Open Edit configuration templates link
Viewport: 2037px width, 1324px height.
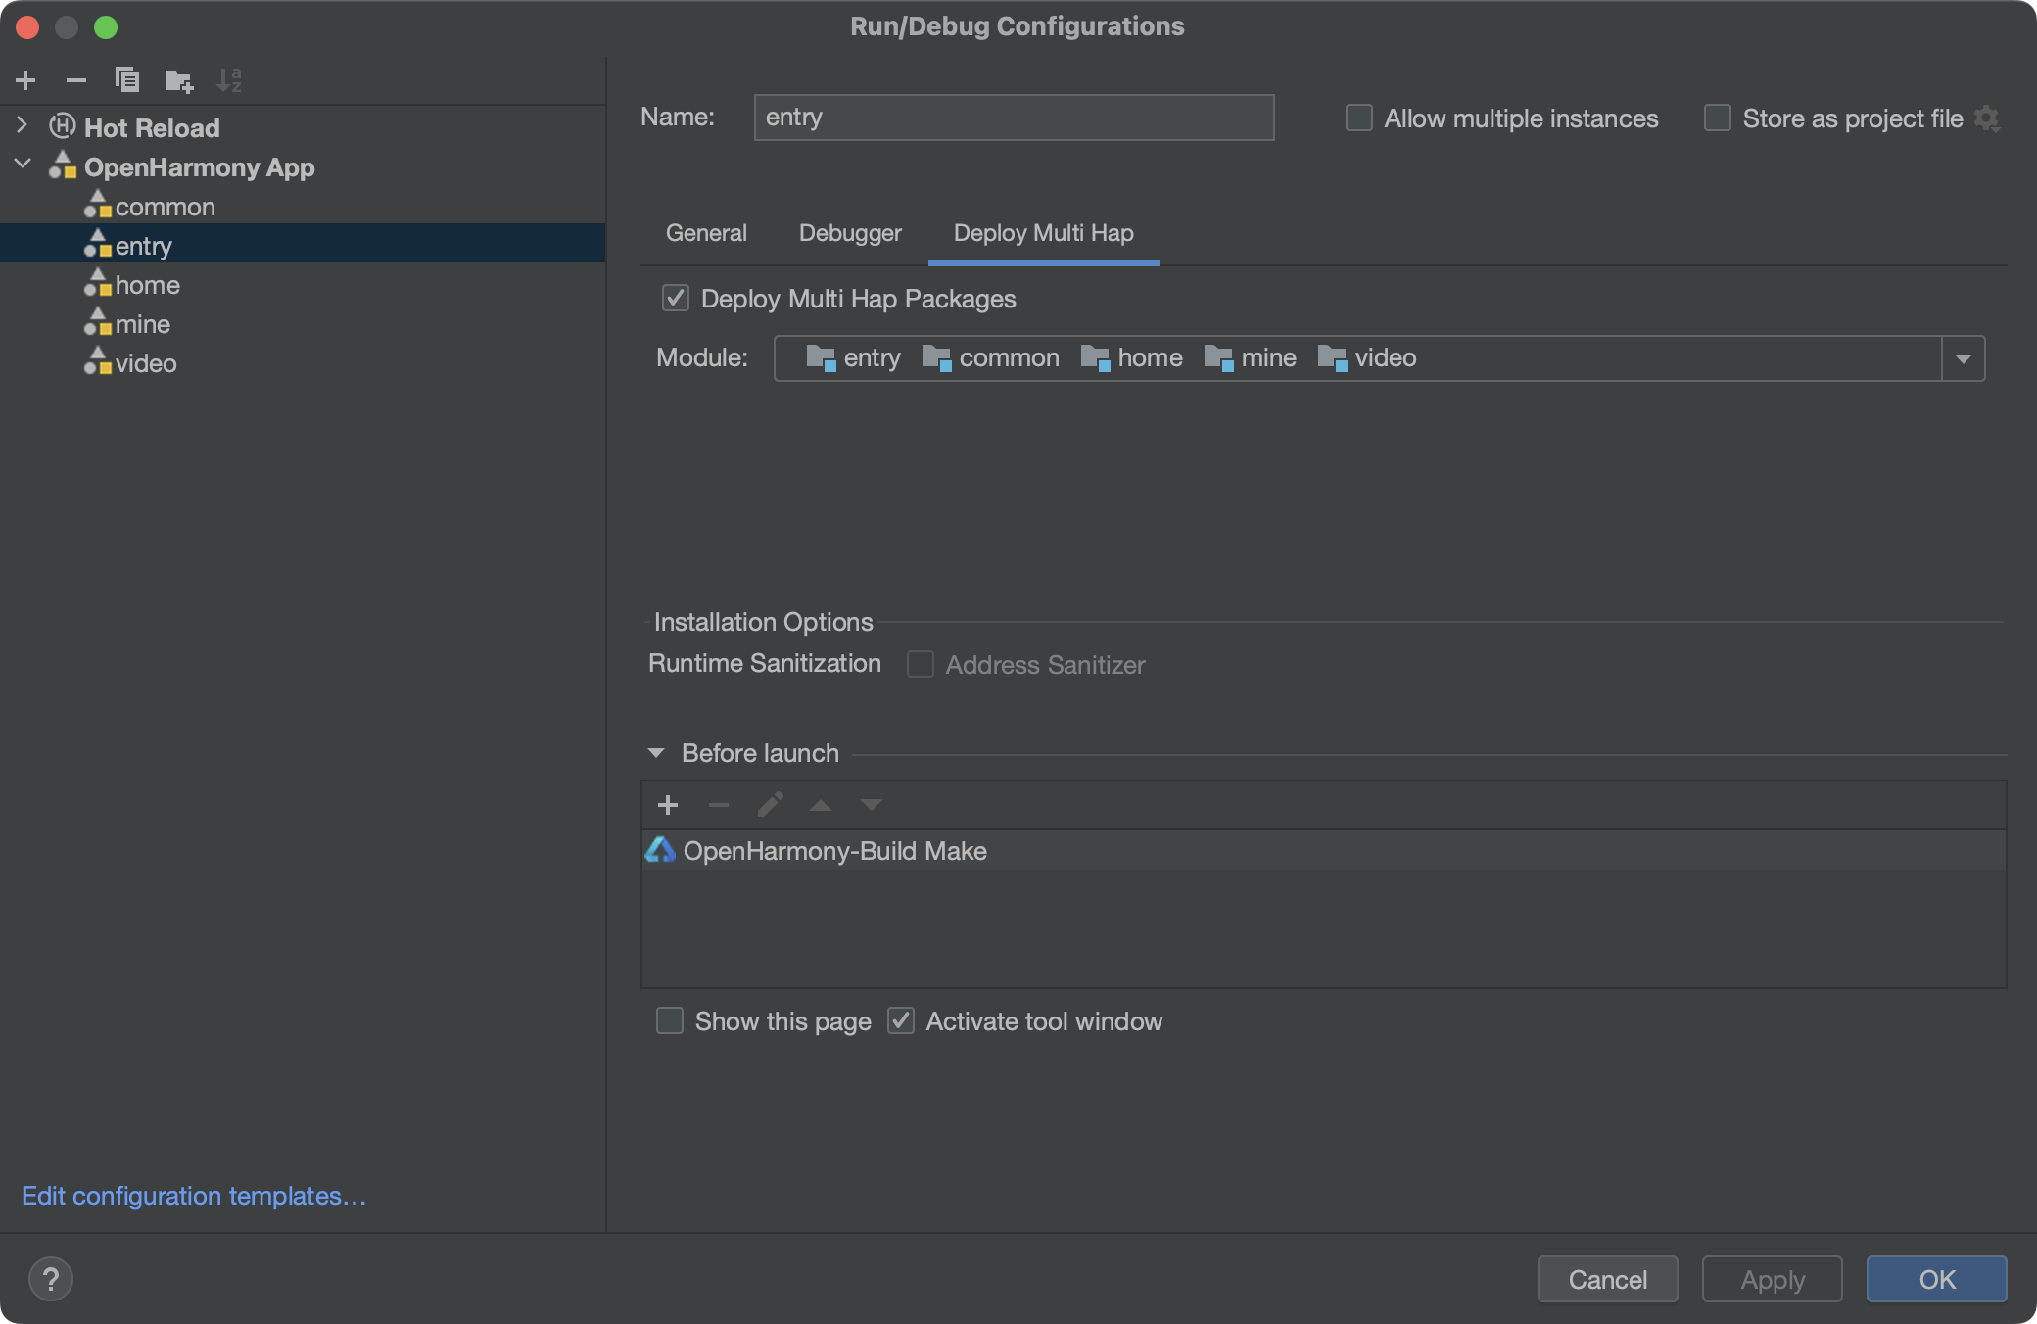pyautogui.click(x=194, y=1196)
